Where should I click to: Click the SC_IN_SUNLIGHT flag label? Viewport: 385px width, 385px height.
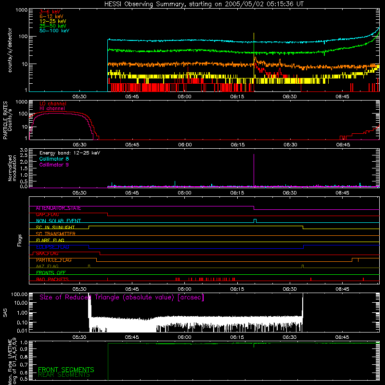[55, 227]
